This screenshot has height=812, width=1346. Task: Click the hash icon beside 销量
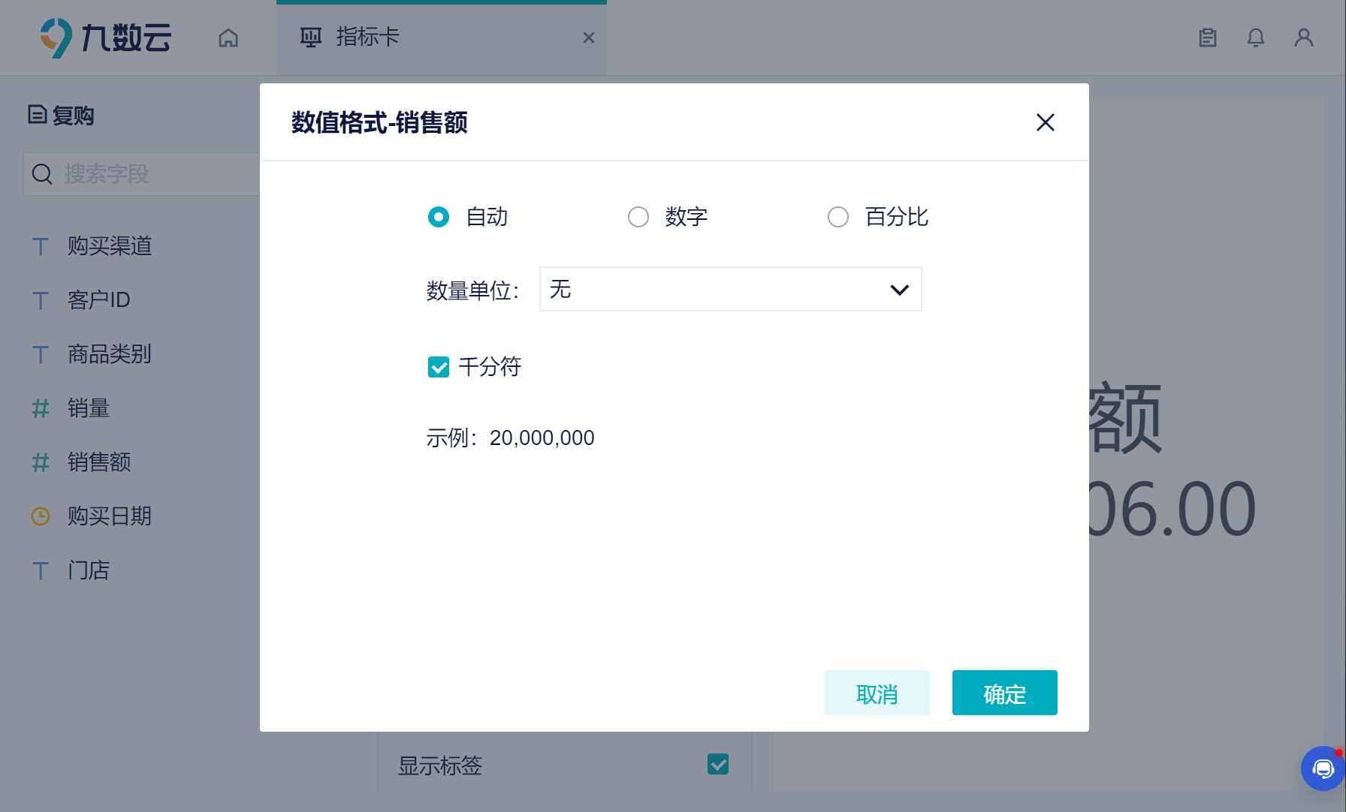click(x=41, y=408)
